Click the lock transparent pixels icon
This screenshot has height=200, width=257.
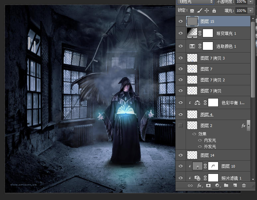(192, 11)
